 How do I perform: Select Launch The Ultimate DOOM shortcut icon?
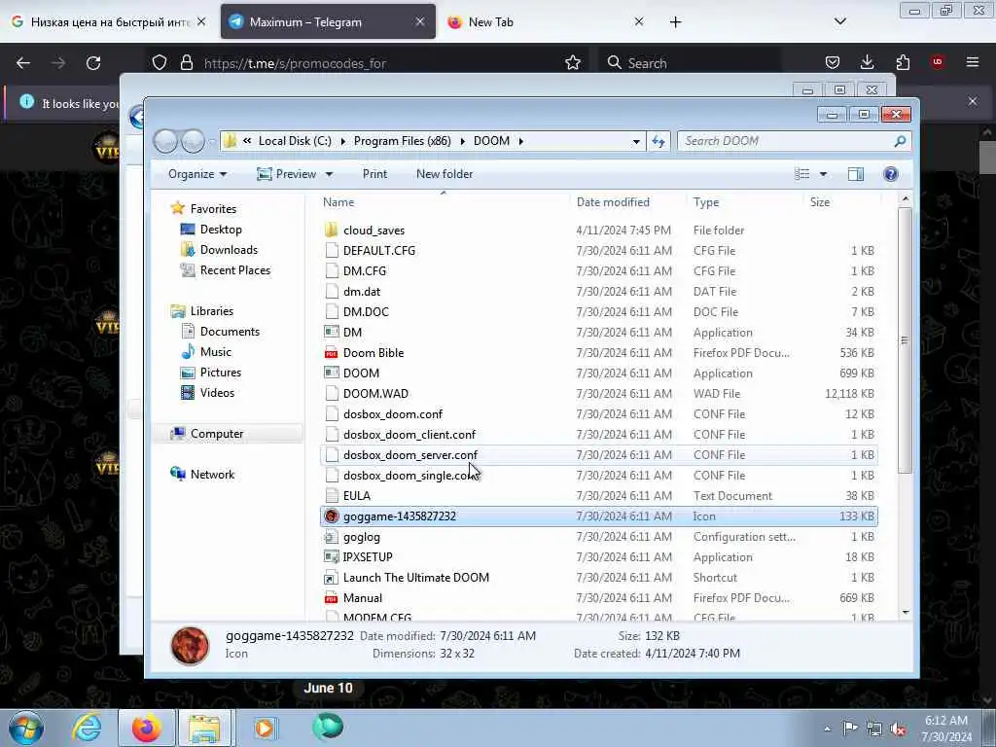pos(331,578)
